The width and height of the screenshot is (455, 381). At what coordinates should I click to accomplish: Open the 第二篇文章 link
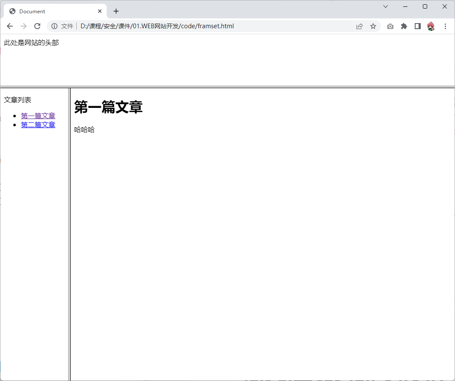pyautogui.click(x=38, y=125)
